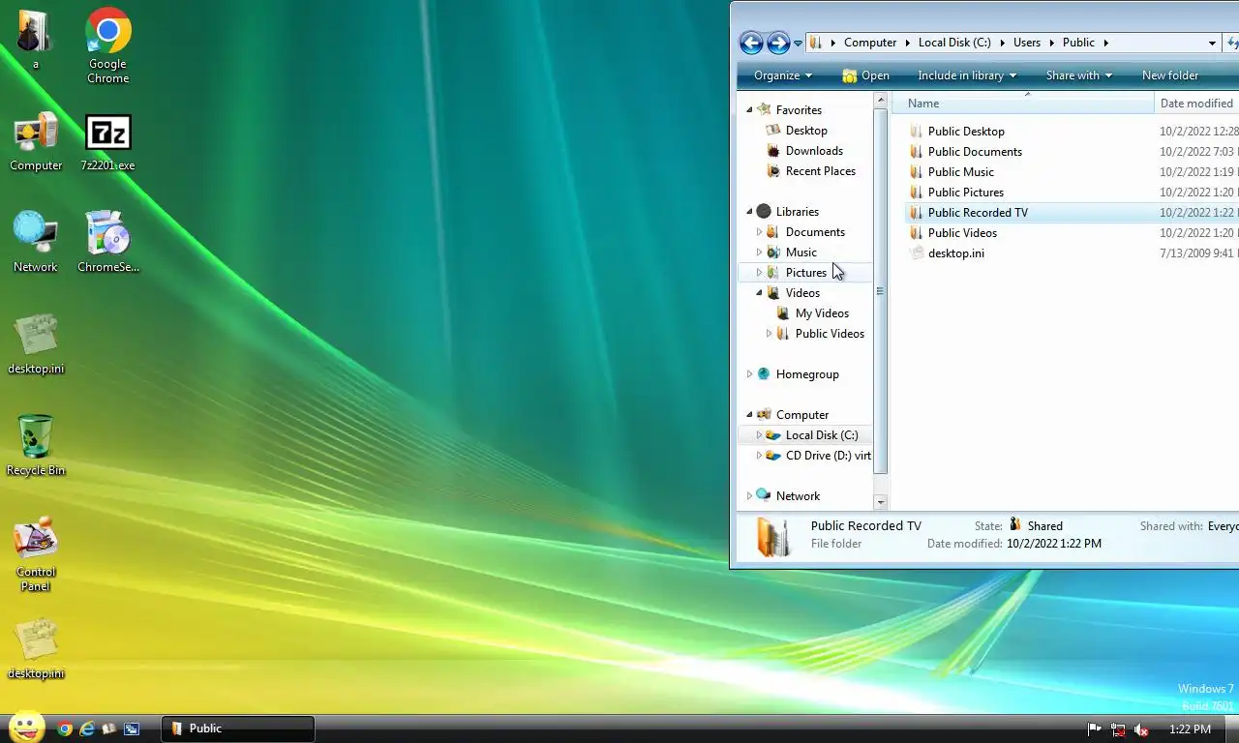Select the Control Panel desktop icon

pyautogui.click(x=36, y=554)
